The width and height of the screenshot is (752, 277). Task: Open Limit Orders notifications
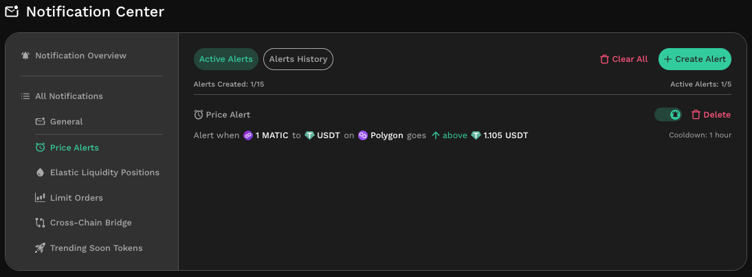[76, 198]
